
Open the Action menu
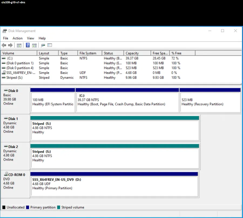(x=18, y=38)
